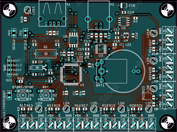
Task: Pick the U5 eight-pin IC footprint
Action: [73, 40]
